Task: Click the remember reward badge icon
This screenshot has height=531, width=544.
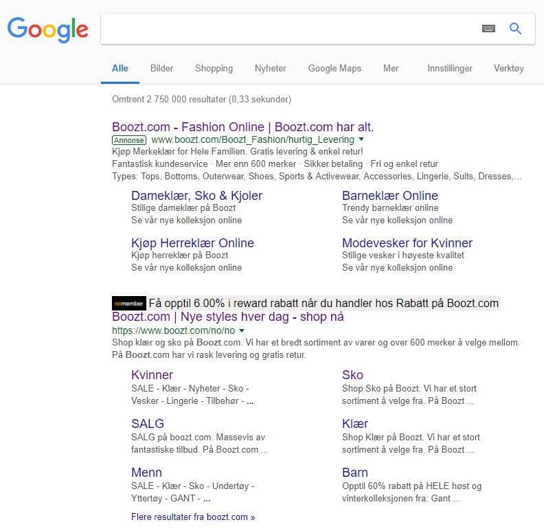Action: [129, 303]
